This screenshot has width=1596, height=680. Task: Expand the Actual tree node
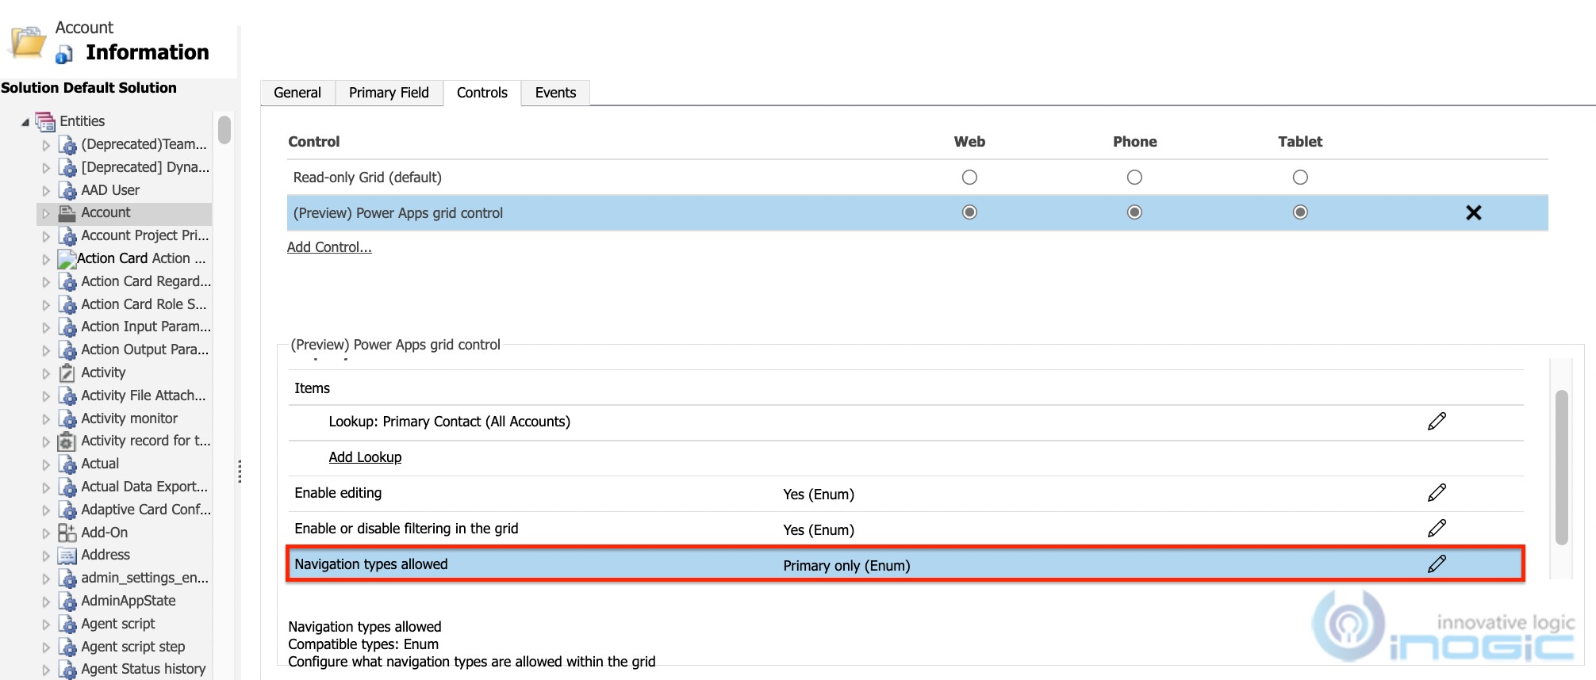tap(46, 464)
